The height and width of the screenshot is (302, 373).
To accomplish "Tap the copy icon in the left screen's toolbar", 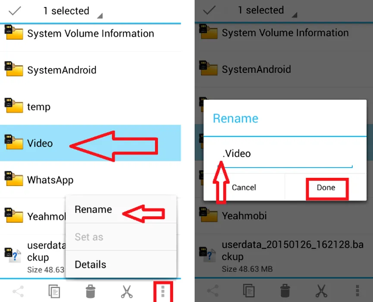I will [x=54, y=291].
